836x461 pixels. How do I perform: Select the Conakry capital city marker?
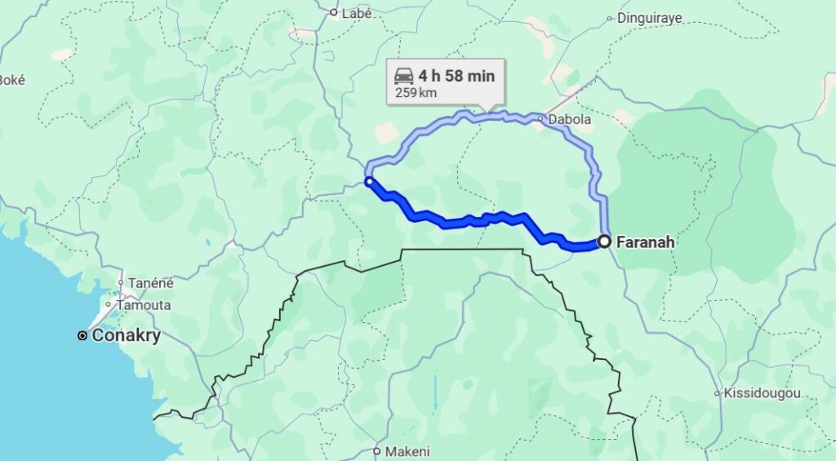coord(82,336)
